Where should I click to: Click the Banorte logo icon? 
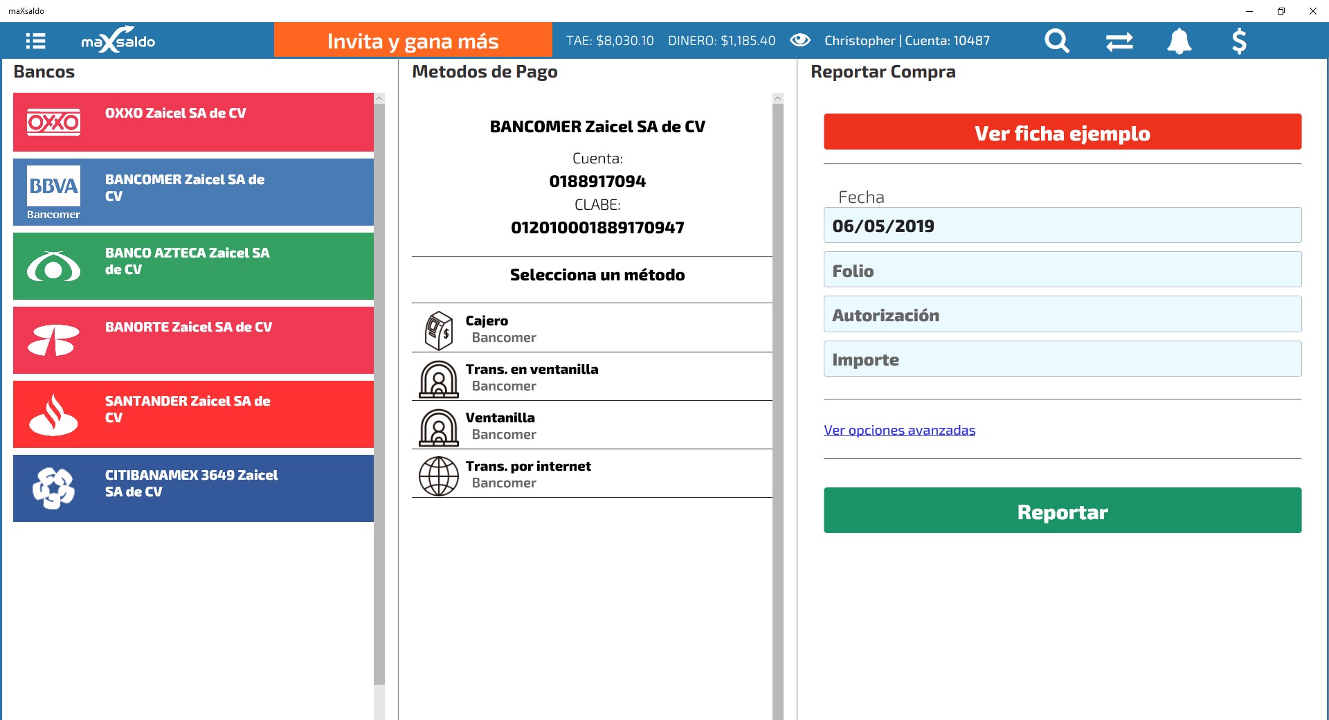(x=53, y=340)
